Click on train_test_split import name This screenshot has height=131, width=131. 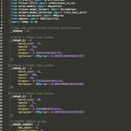tap(75, 12)
